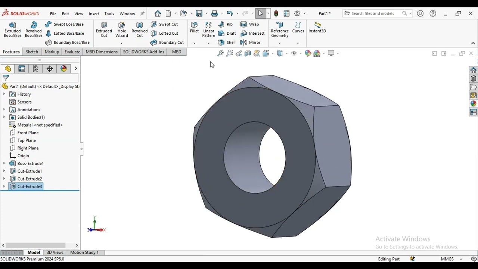Open the Section View tool

point(248,53)
